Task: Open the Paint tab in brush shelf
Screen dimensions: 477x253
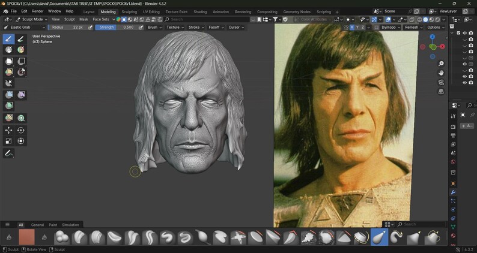Action: pyautogui.click(x=53, y=225)
